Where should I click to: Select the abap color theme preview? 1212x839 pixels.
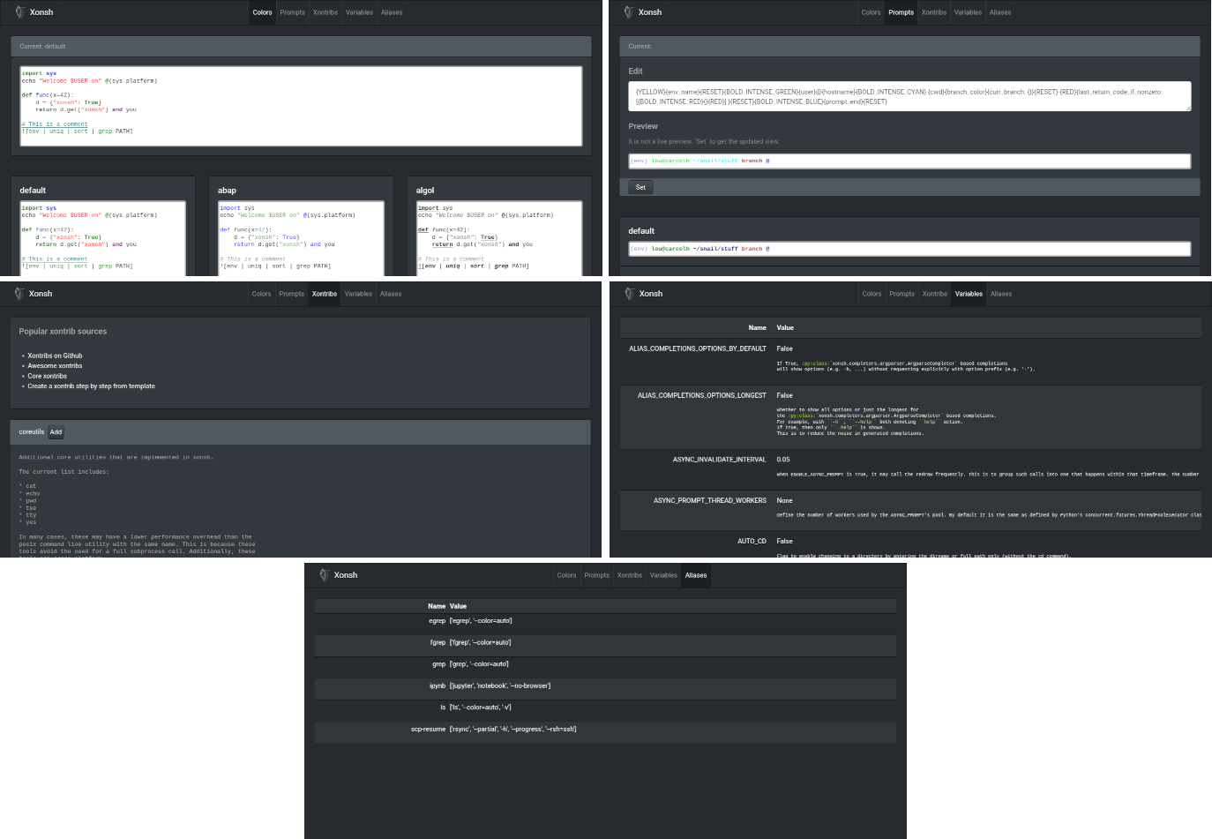301,238
